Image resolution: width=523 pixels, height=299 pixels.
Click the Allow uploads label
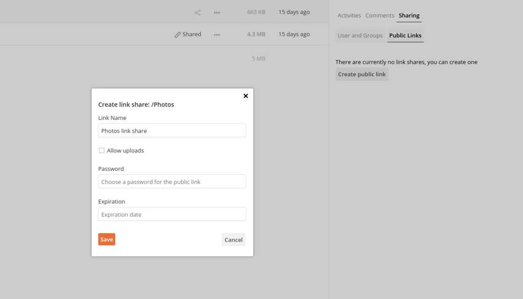click(x=126, y=151)
